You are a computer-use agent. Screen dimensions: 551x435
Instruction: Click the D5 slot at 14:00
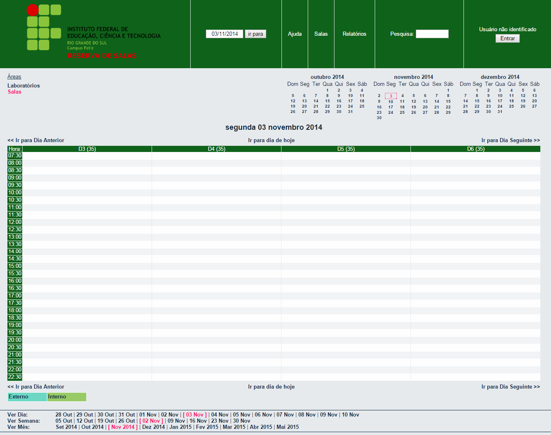[346, 251]
